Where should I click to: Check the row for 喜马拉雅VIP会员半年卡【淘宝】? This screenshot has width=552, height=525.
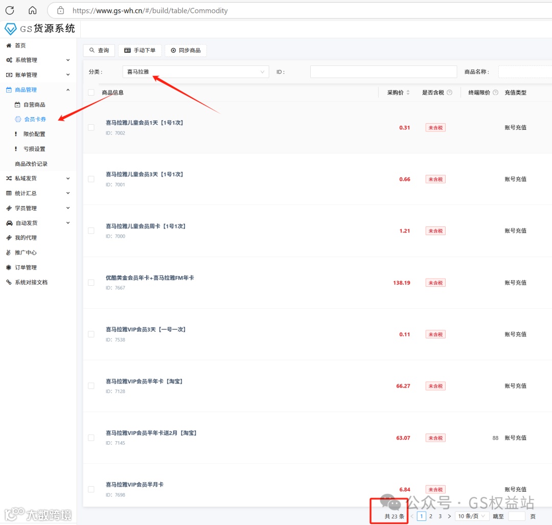(x=91, y=386)
